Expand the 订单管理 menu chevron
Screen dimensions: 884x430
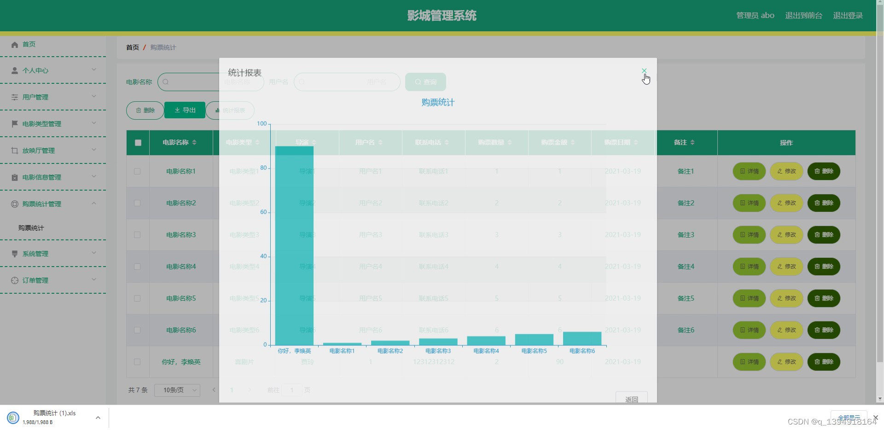tap(94, 280)
